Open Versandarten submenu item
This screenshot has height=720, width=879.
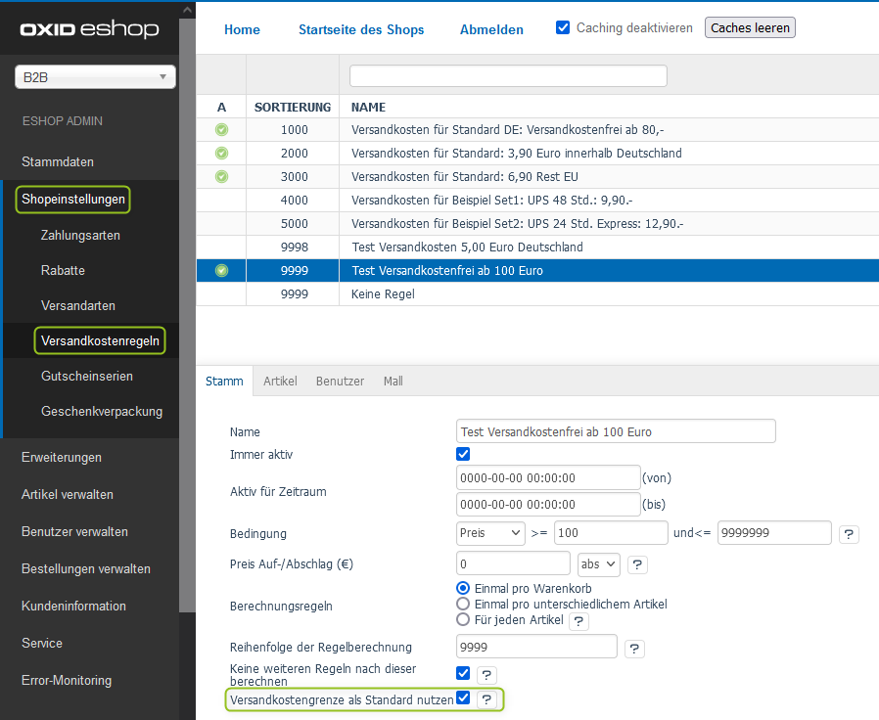(x=78, y=306)
